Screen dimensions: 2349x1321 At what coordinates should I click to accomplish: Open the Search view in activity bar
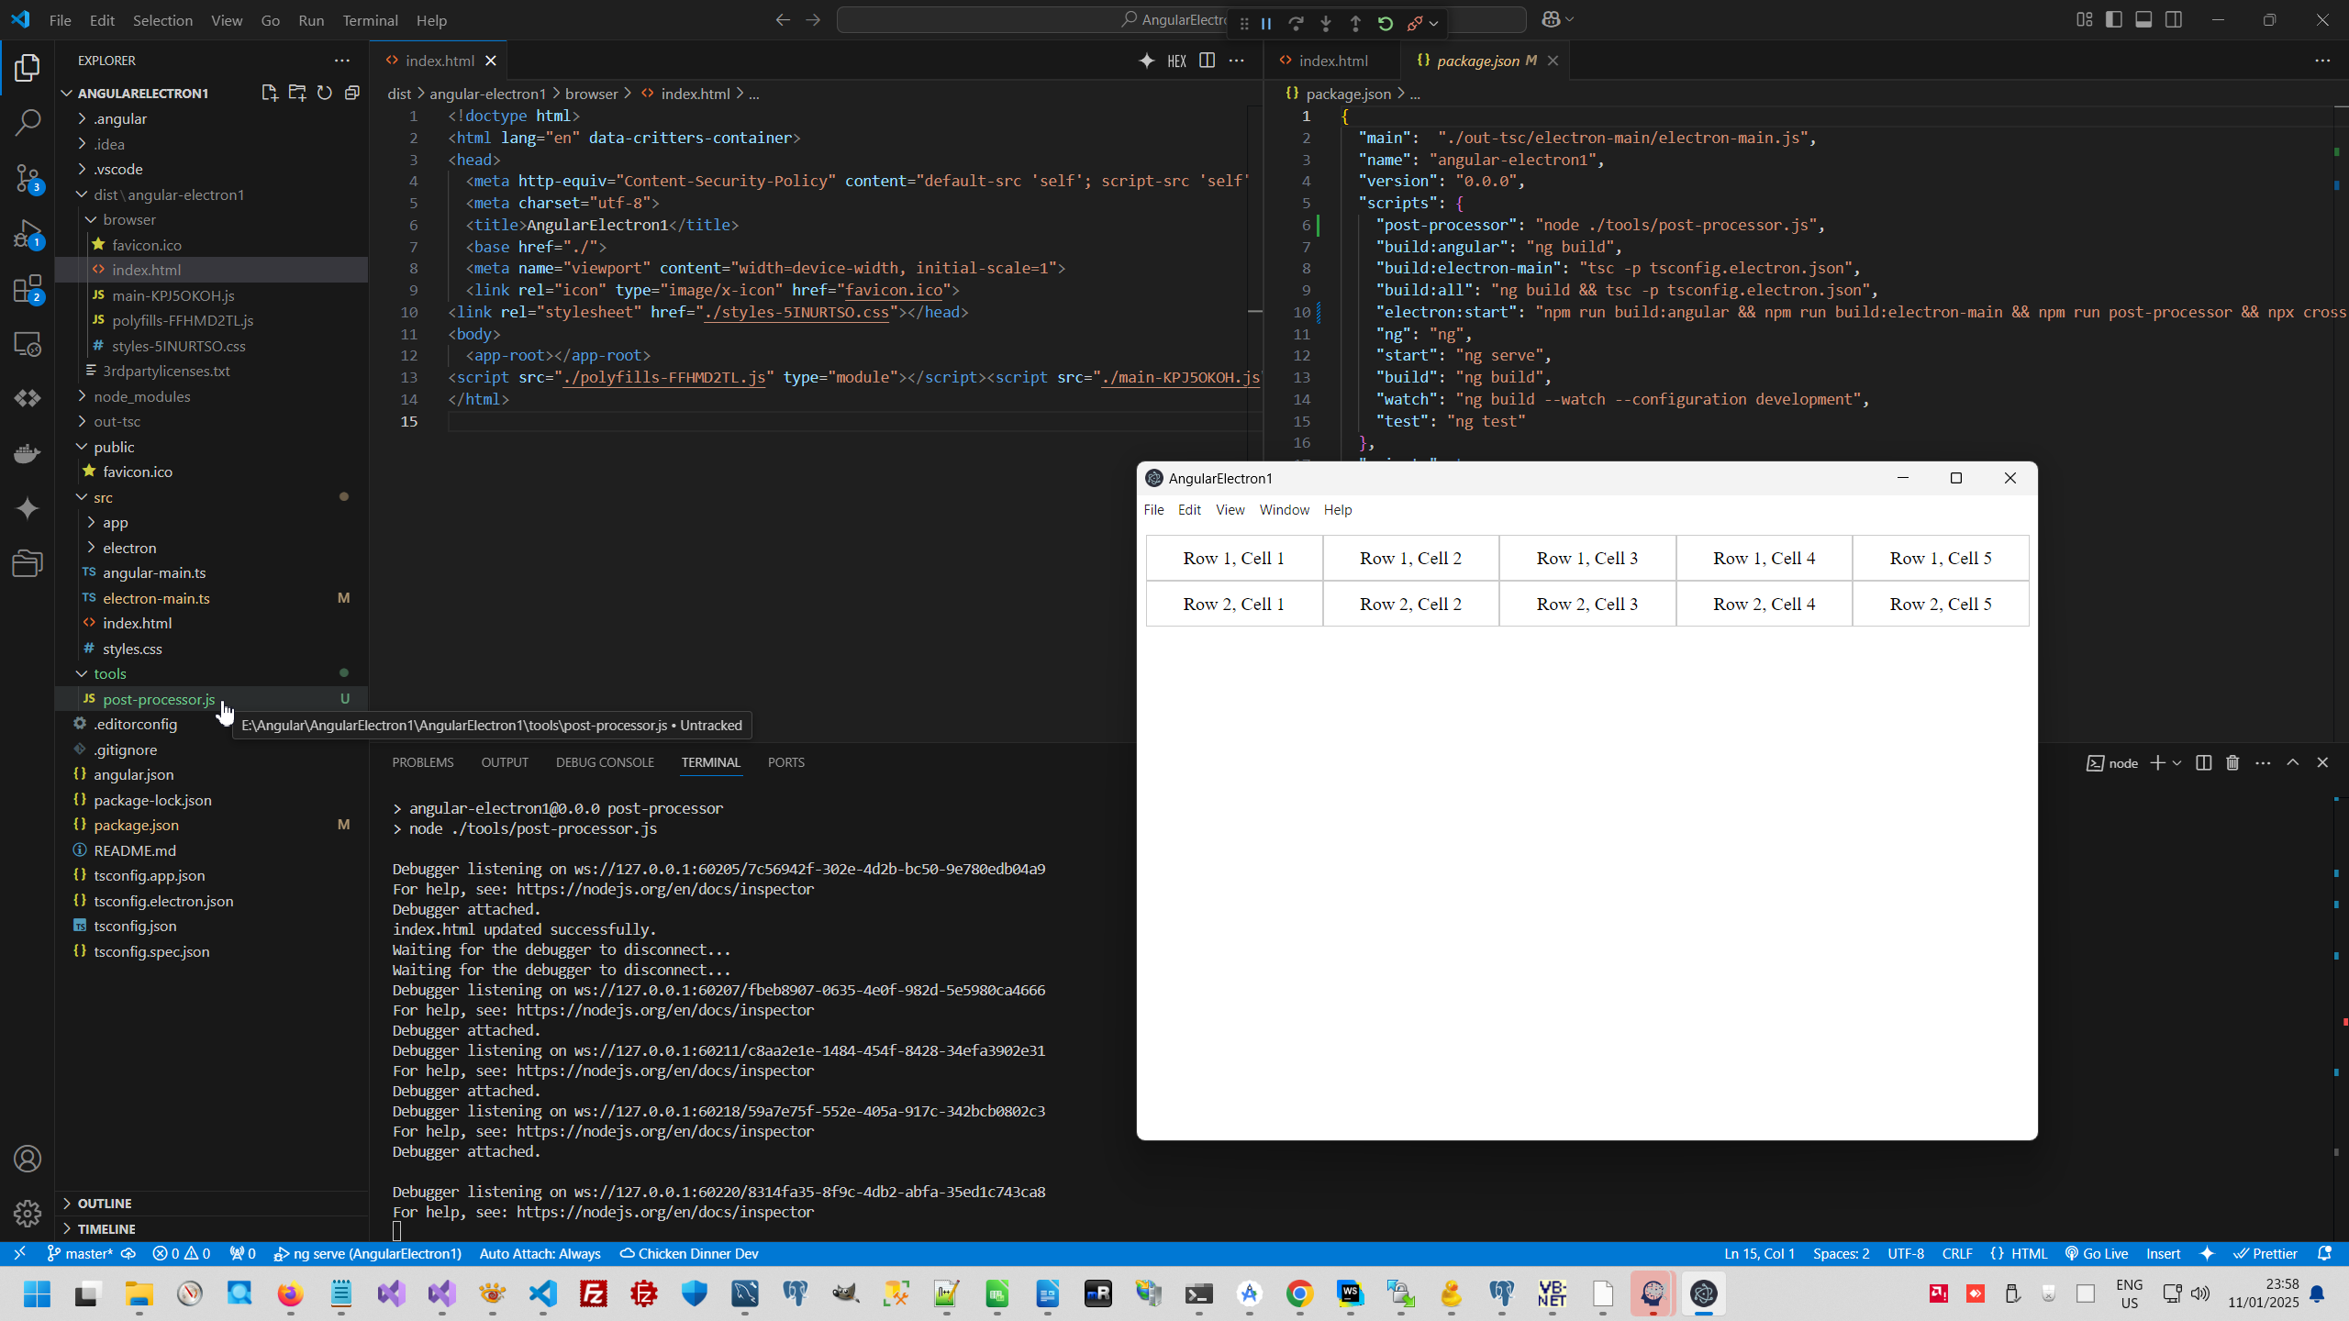click(x=28, y=122)
